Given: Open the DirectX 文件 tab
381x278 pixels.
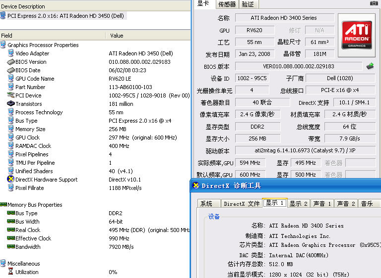Looking at the screenshot, I should 242,204.
